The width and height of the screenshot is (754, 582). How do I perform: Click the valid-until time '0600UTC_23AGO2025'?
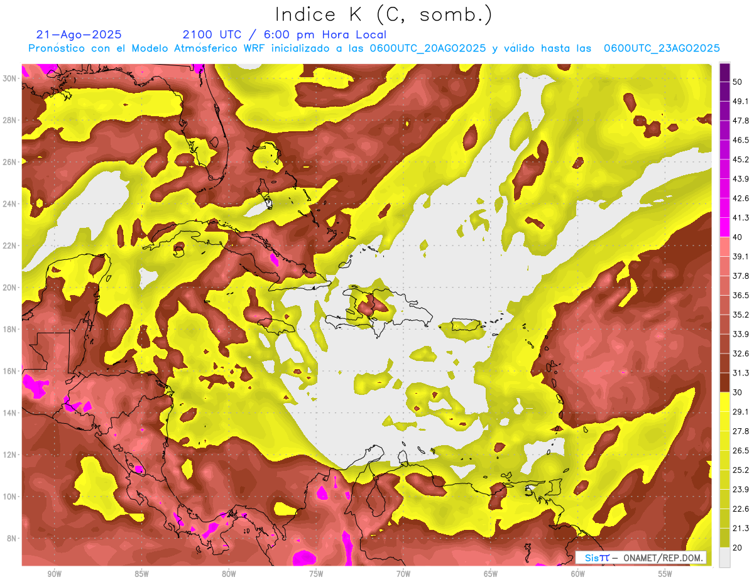click(662, 48)
